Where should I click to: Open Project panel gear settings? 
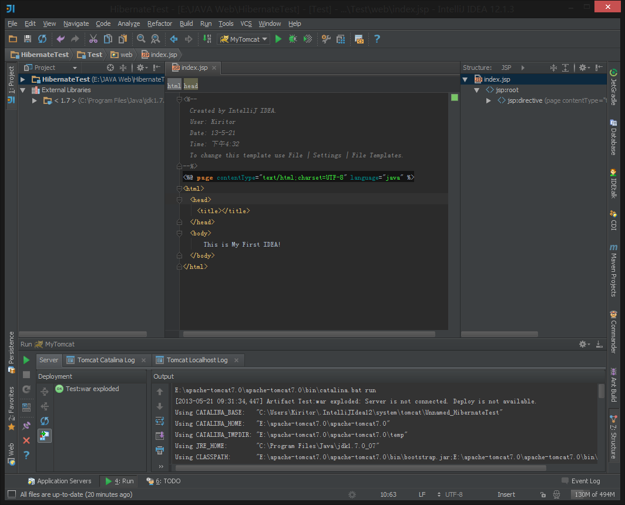click(142, 68)
